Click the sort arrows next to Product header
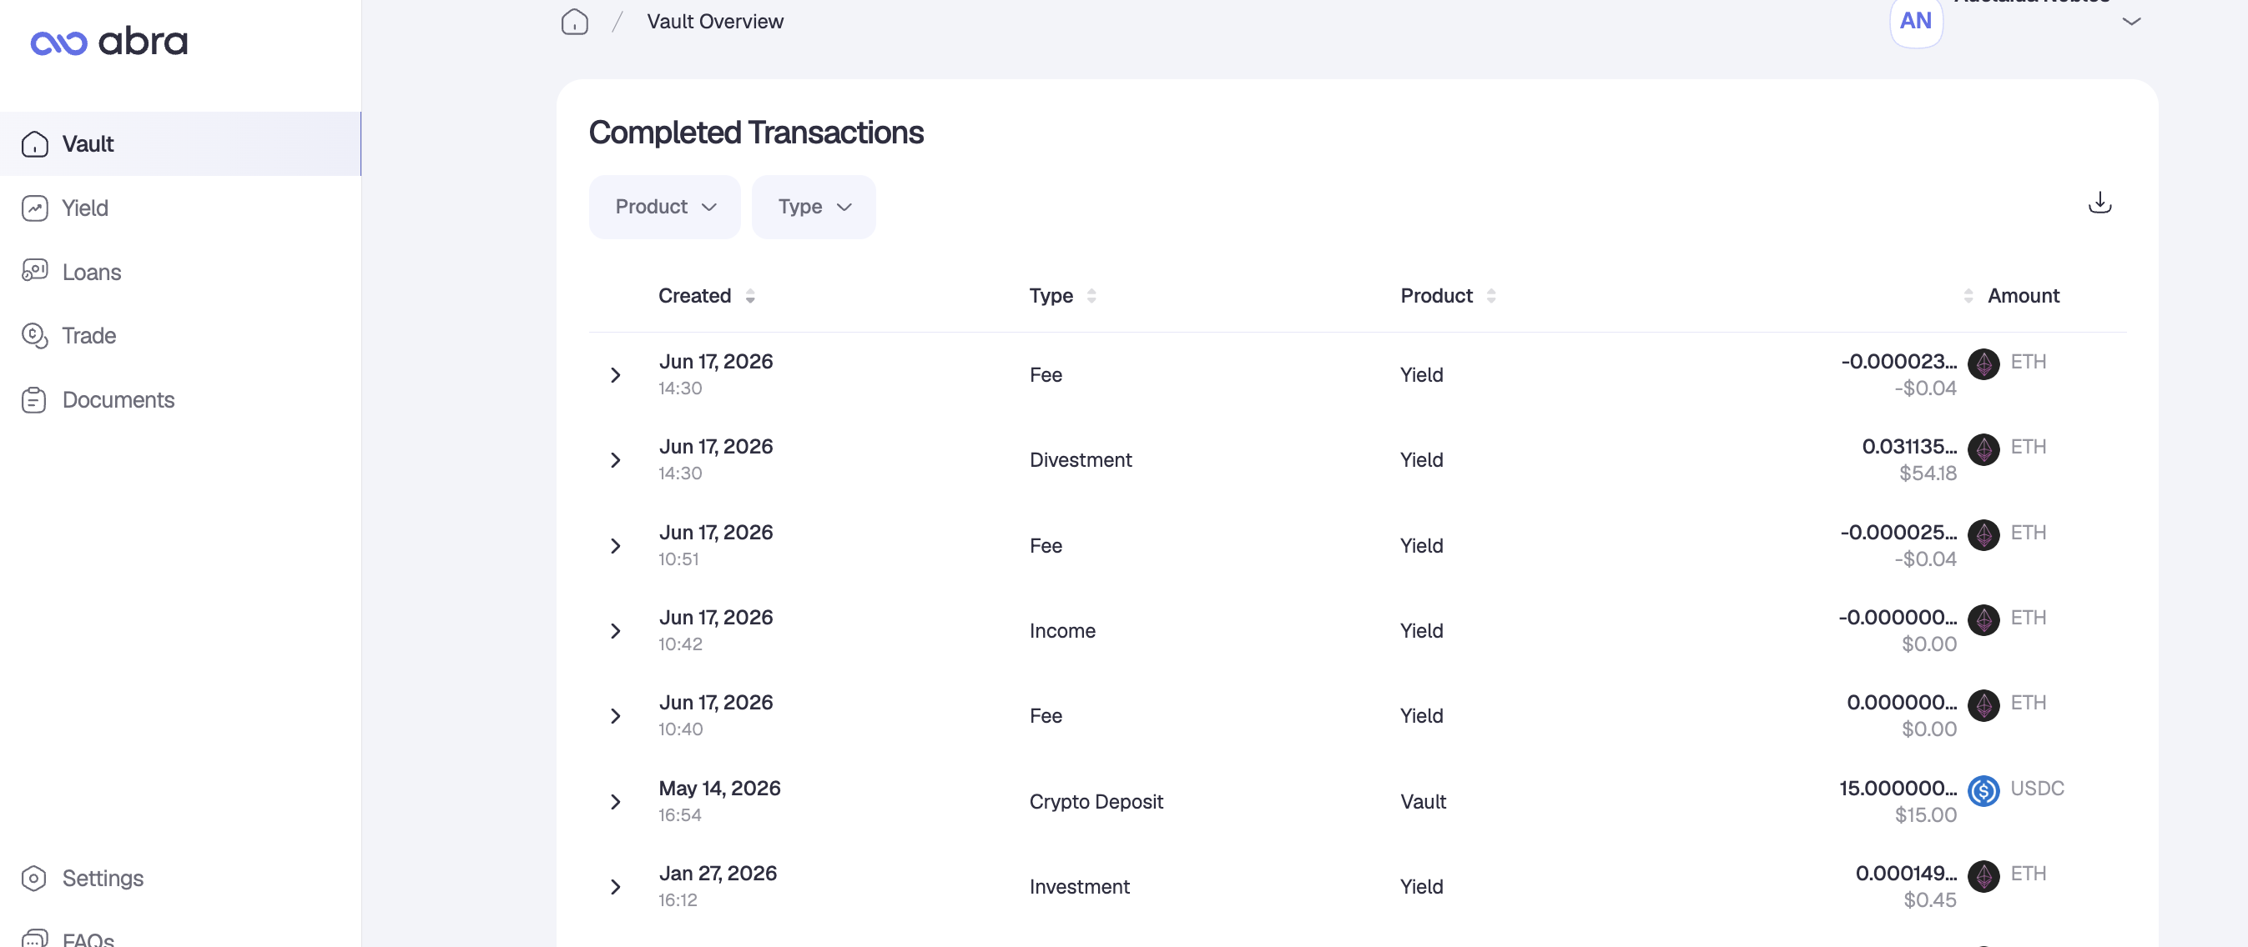 (x=1491, y=297)
